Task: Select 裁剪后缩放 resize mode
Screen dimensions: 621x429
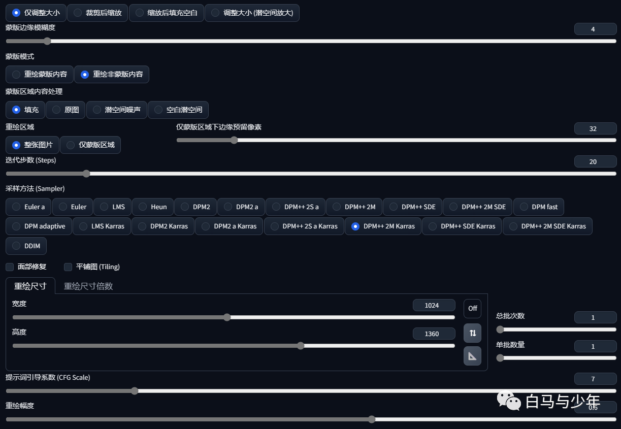Action: pyautogui.click(x=97, y=13)
